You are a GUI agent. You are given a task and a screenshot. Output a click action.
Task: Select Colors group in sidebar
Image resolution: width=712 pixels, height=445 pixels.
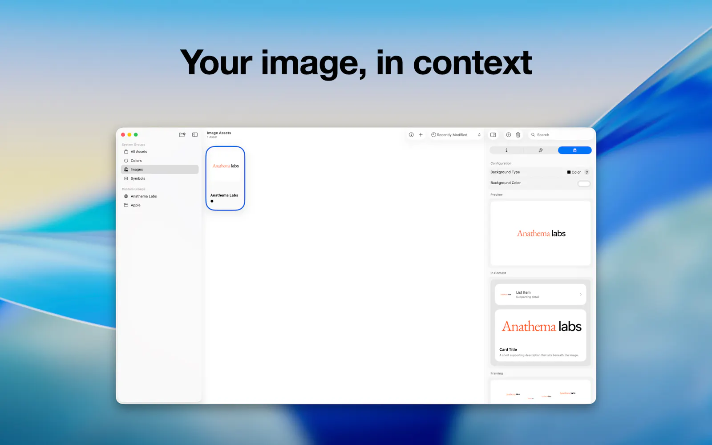[x=160, y=161]
